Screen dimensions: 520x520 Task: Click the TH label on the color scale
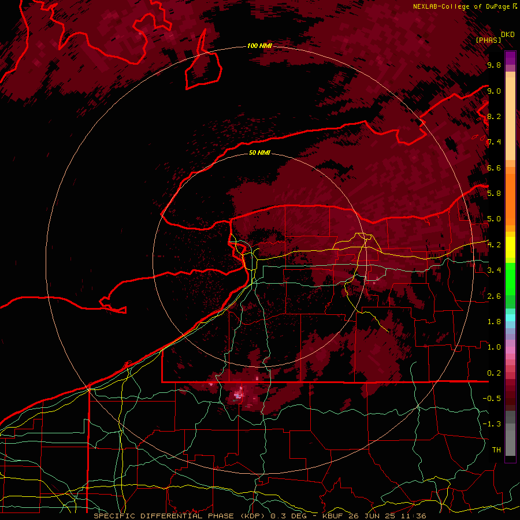coord(496,450)
